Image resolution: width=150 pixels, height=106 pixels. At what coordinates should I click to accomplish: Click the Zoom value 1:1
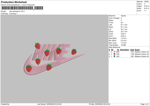click(x=145, y=11)
